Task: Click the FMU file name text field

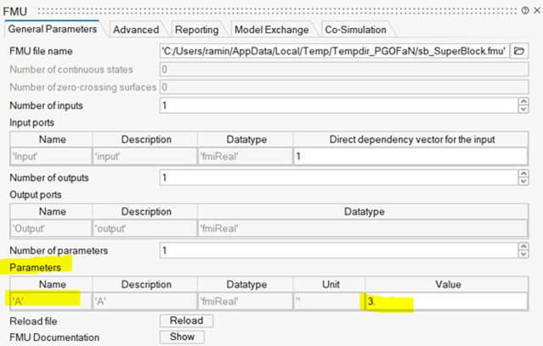Action: [334, 51]
